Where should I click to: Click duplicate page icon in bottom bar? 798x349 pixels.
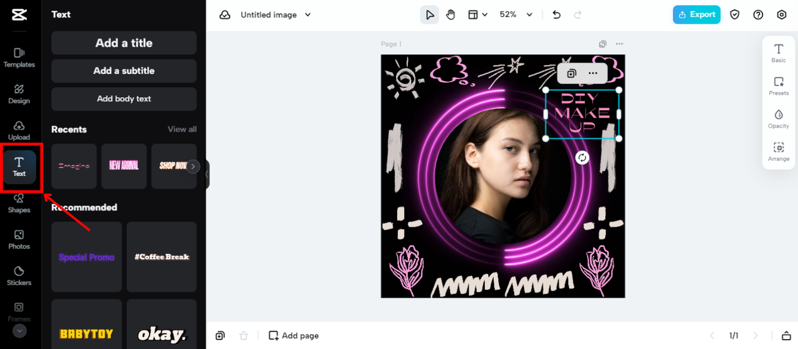pyautogui.click(x=220, y=336)
